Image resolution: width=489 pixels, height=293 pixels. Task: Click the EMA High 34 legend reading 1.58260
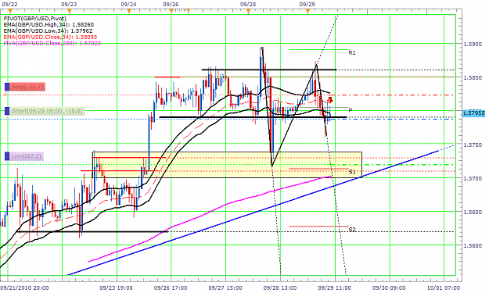tap(49, 24)
